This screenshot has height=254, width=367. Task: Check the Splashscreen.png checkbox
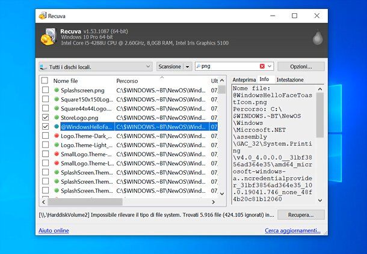pyautogui.click(x=45, y=90)
